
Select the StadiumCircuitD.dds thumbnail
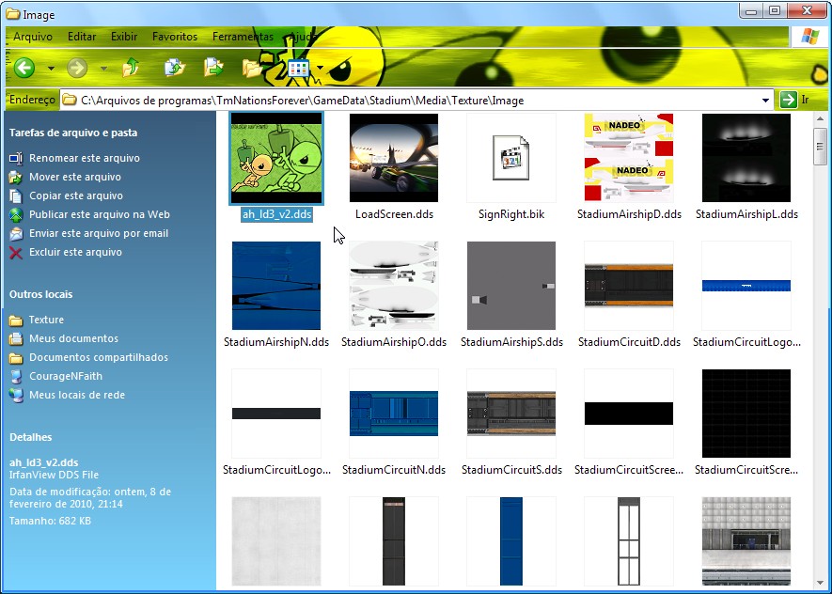click(x=629, y=286)
